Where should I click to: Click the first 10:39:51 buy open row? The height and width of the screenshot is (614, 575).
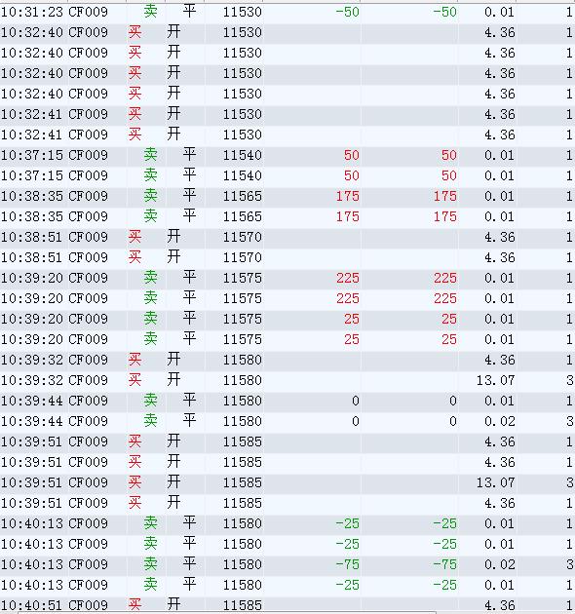tap(287, 441)
